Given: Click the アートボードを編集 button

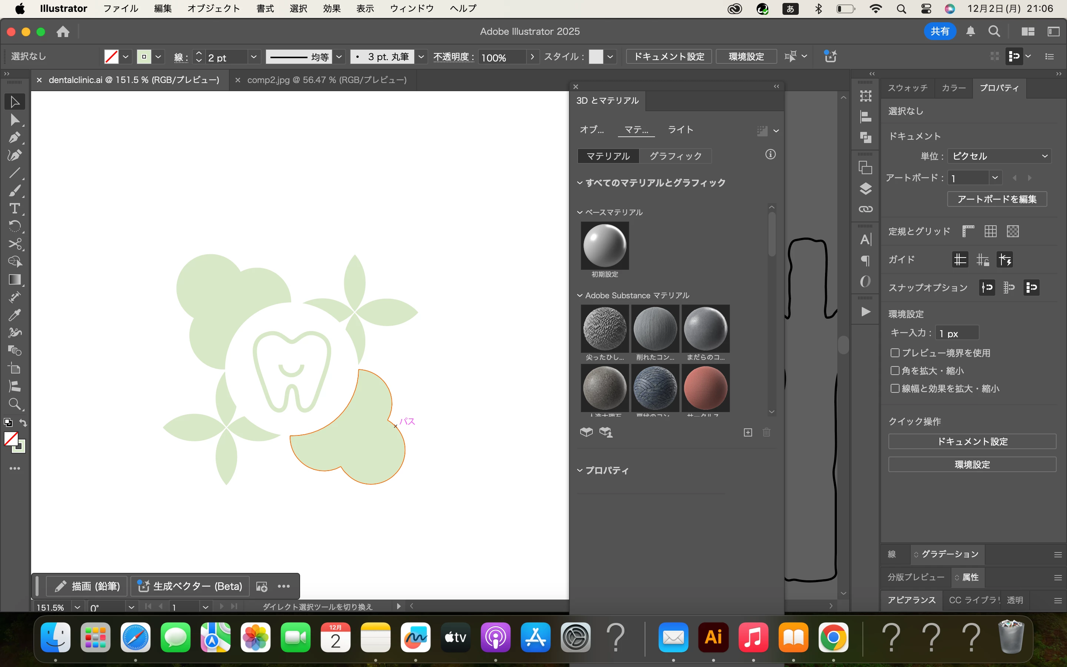Looking at the screenshot, I should tap(997, 199).
